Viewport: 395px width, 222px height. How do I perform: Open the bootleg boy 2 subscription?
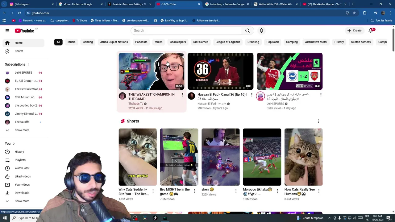click(23, 105)
